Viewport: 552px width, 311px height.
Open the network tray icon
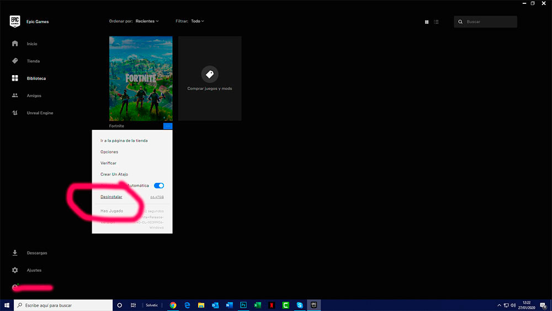pos(506,305)
